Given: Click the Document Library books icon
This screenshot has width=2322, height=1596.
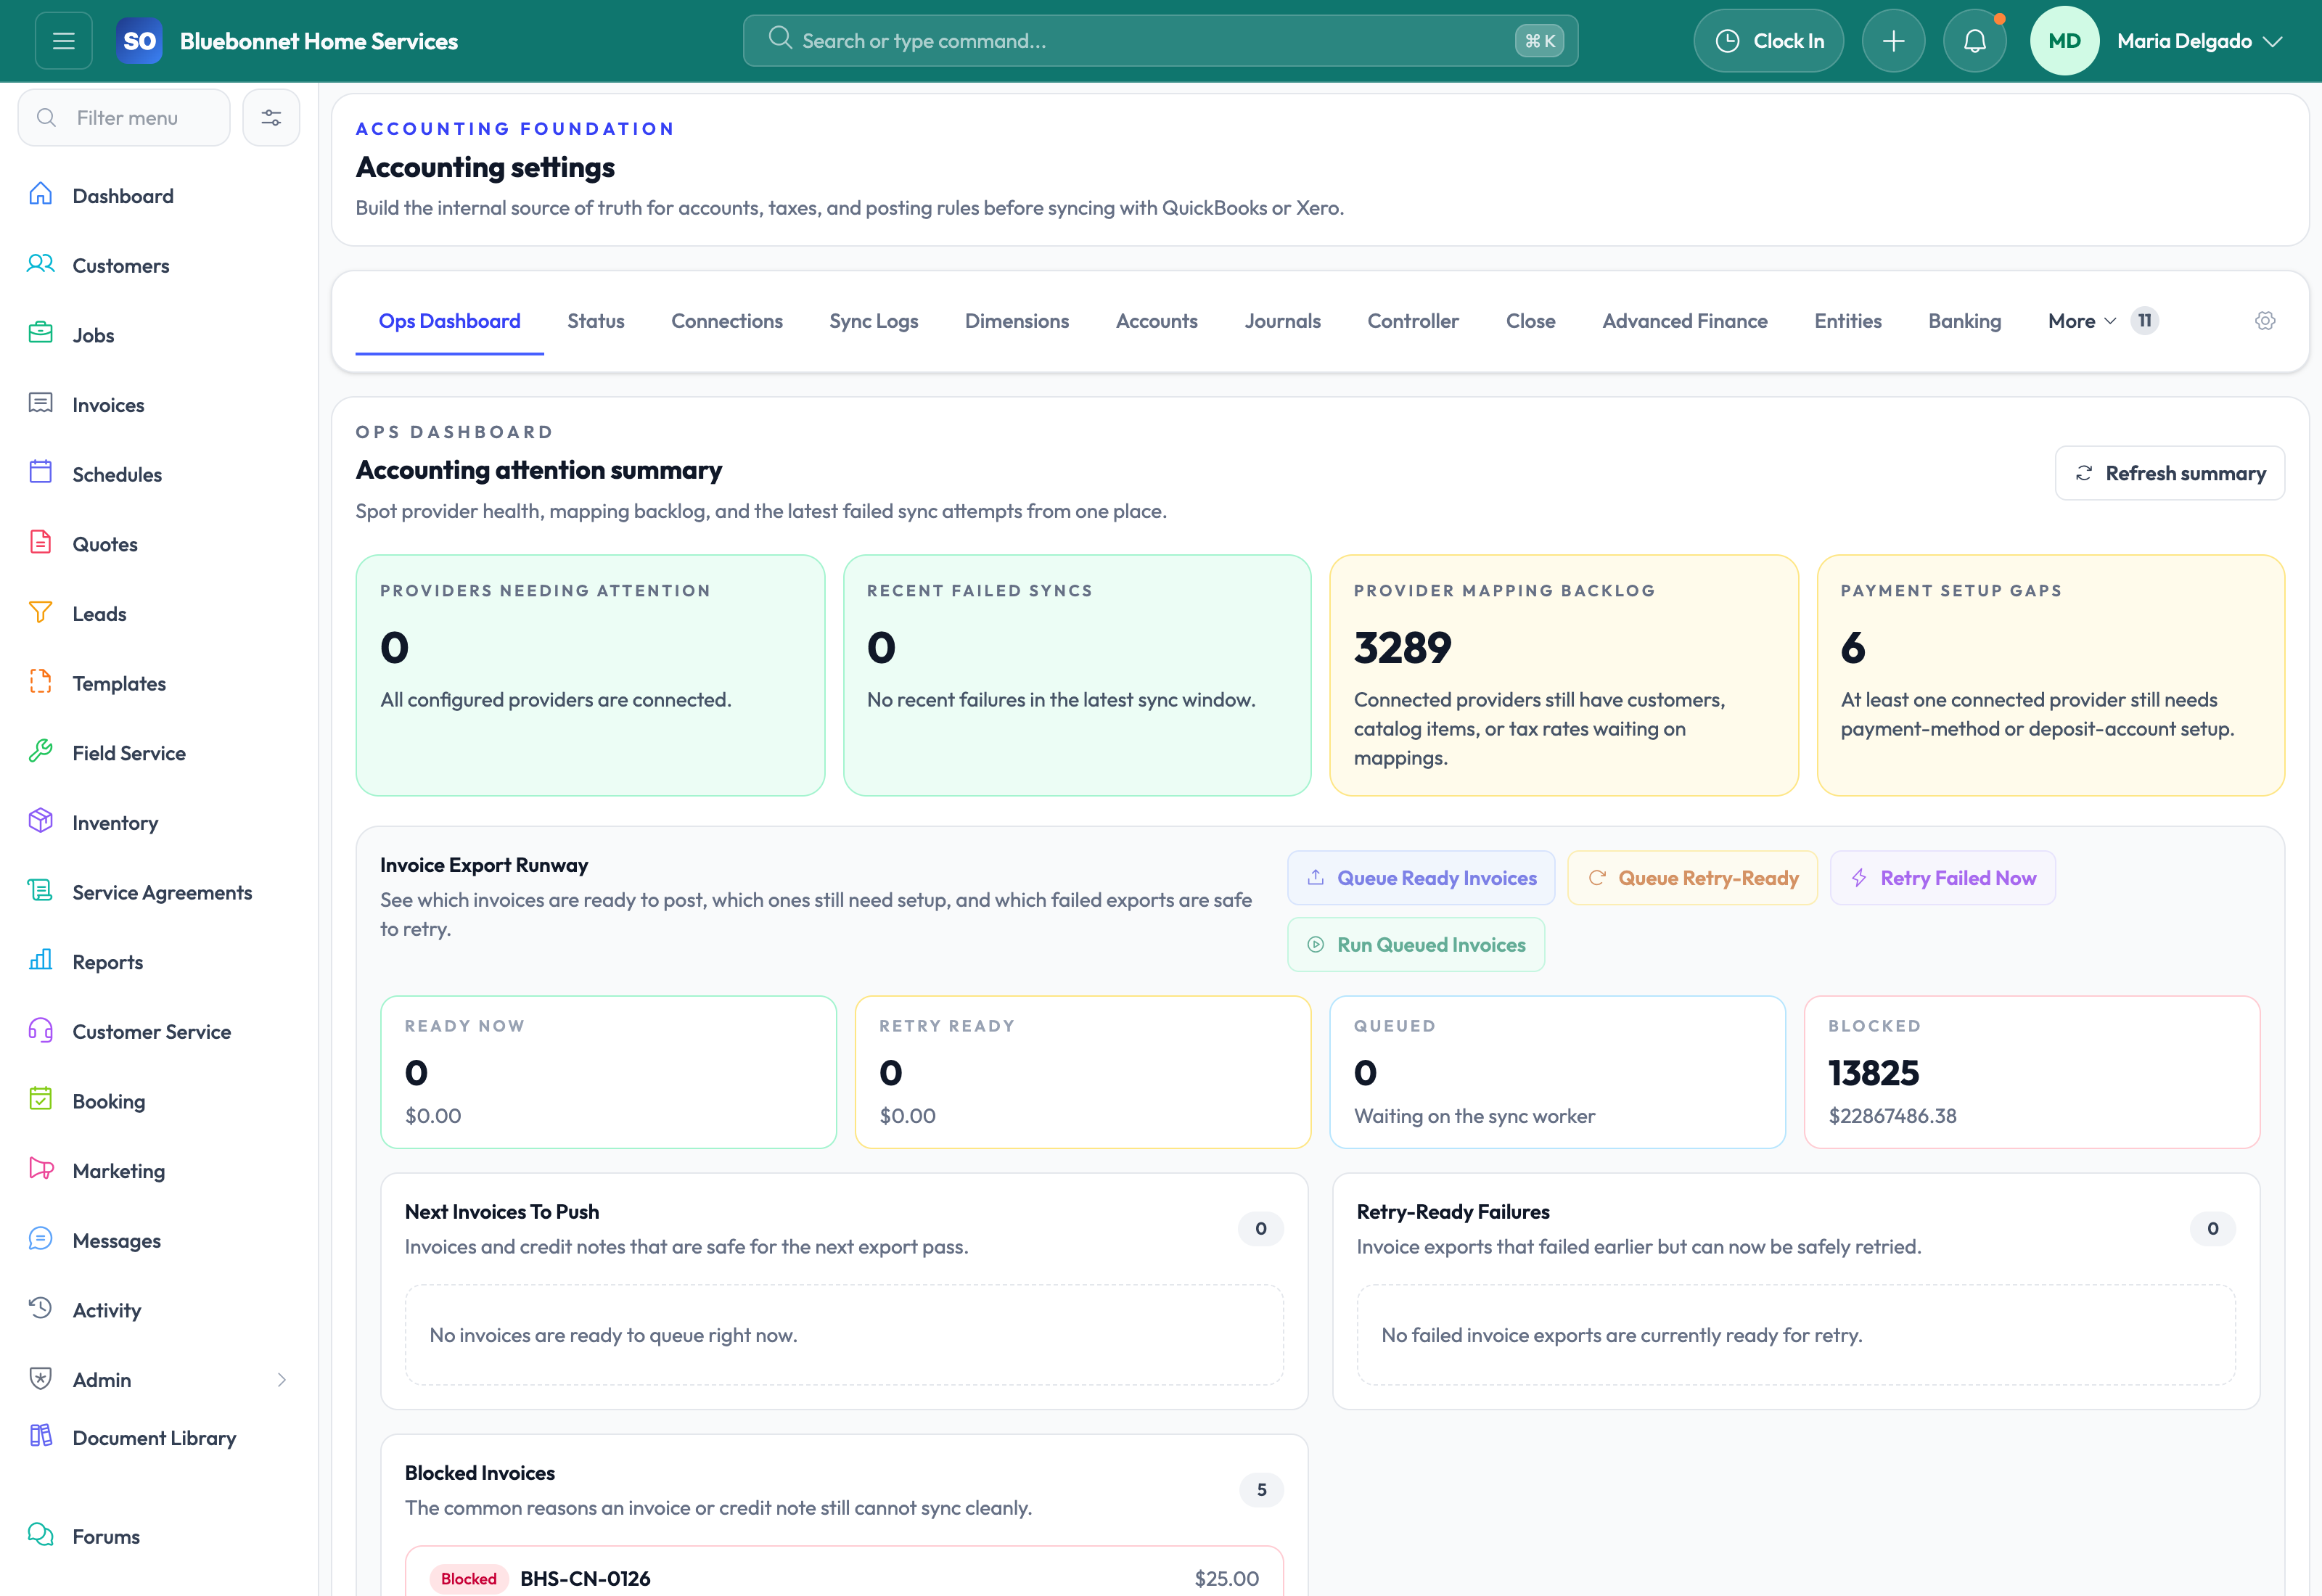Looking at the screenshot, I should (40, 1436).
